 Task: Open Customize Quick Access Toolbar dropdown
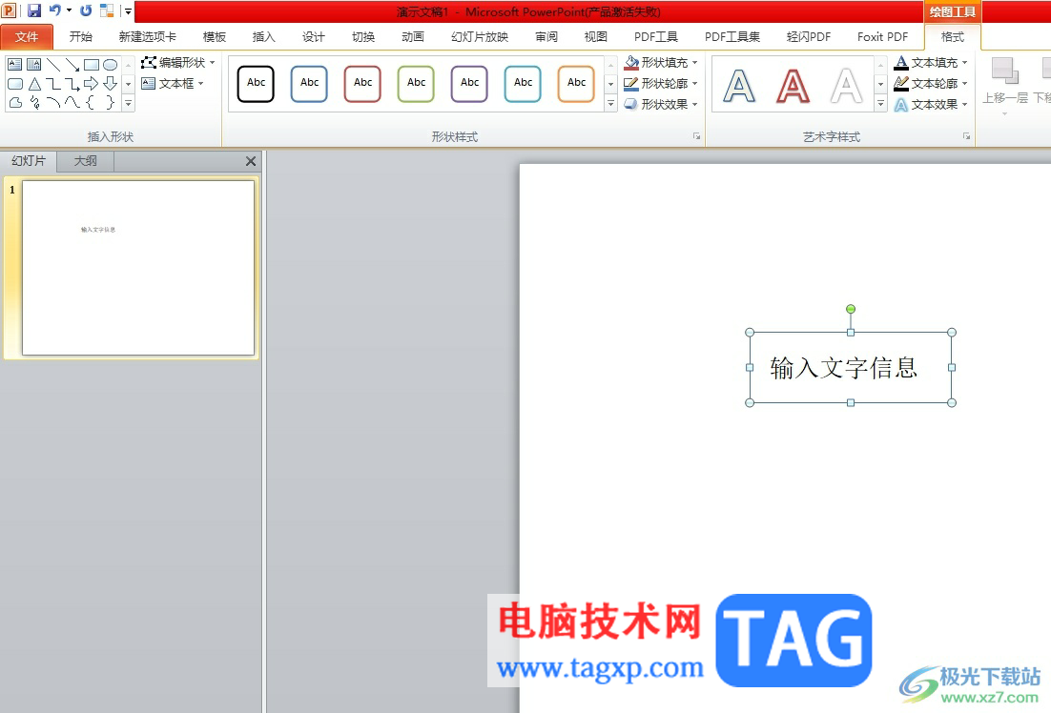(x=128, y=10)
